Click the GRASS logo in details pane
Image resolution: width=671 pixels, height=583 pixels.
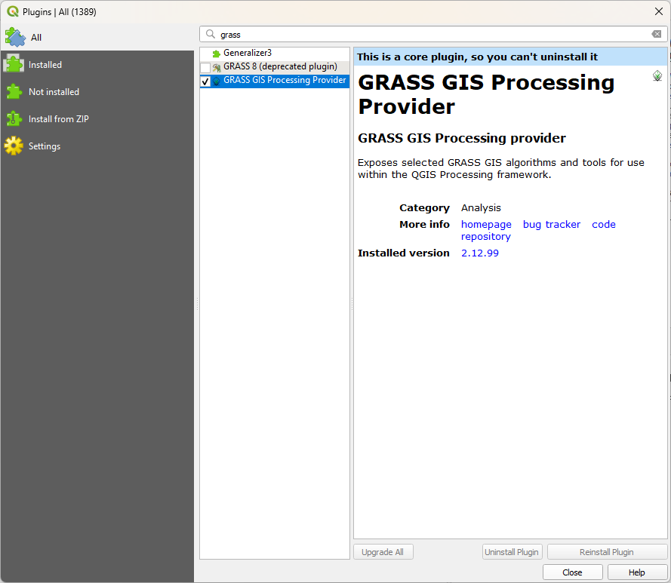[x=657, y=76]
